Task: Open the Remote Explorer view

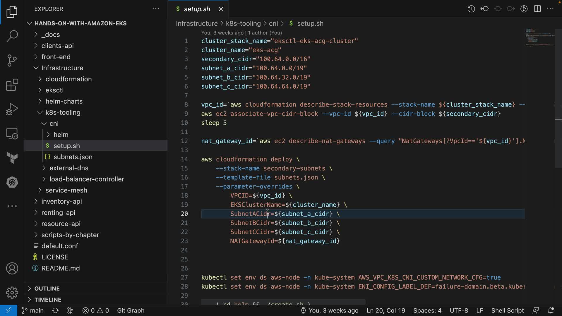Action: pyautogui.click(x=12, y=134)
